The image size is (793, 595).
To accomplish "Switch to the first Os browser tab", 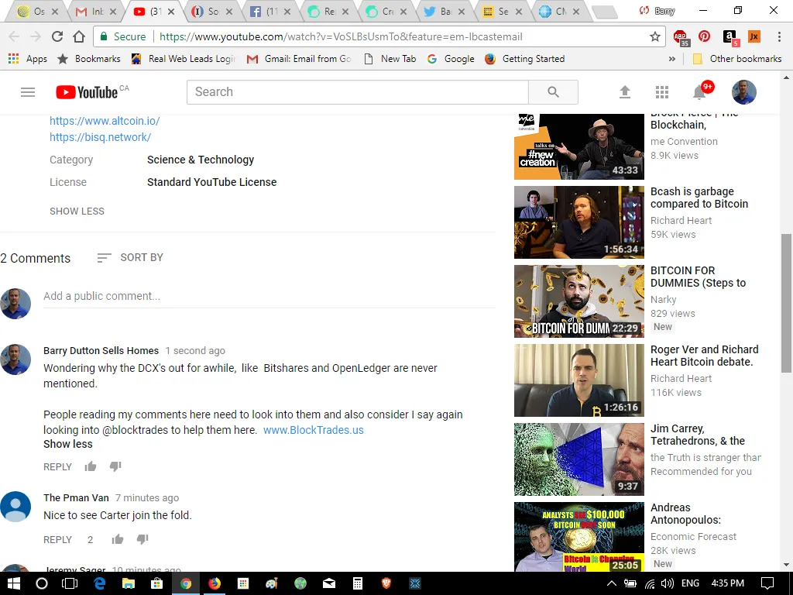I will click(x=37, y=11).
